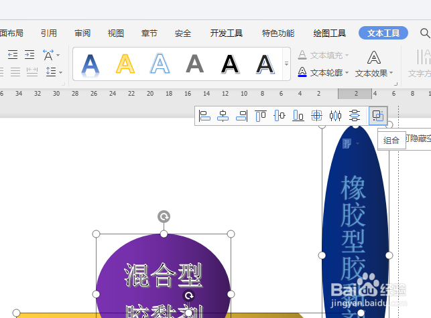The height and width of the screenshot is (318, 431).
Task: Apply light blue outline text style
Action: tap(160, 64)
